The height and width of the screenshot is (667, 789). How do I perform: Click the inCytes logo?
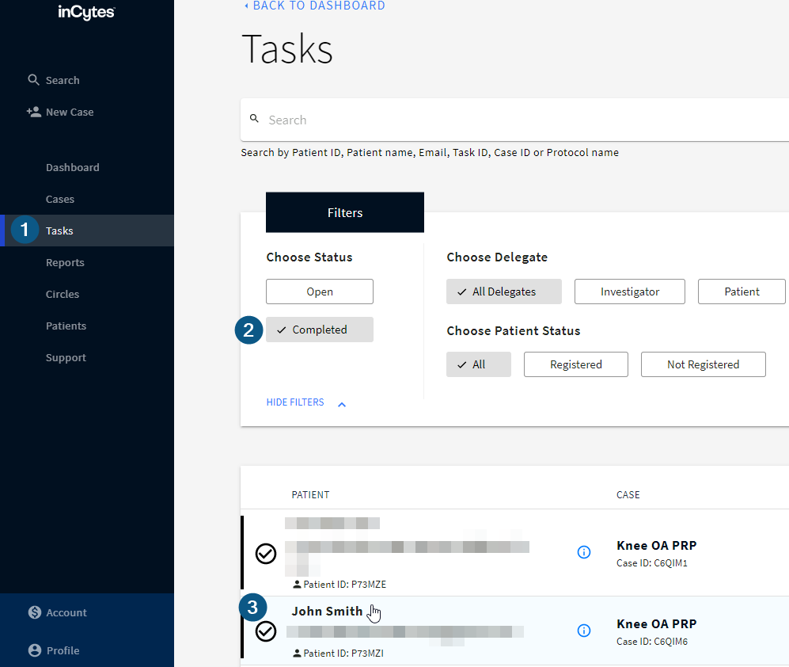click(x=86, y=13)
